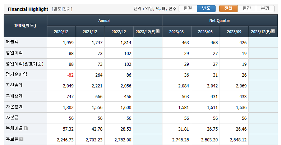Click the 86 net income value

coord(129,75)
